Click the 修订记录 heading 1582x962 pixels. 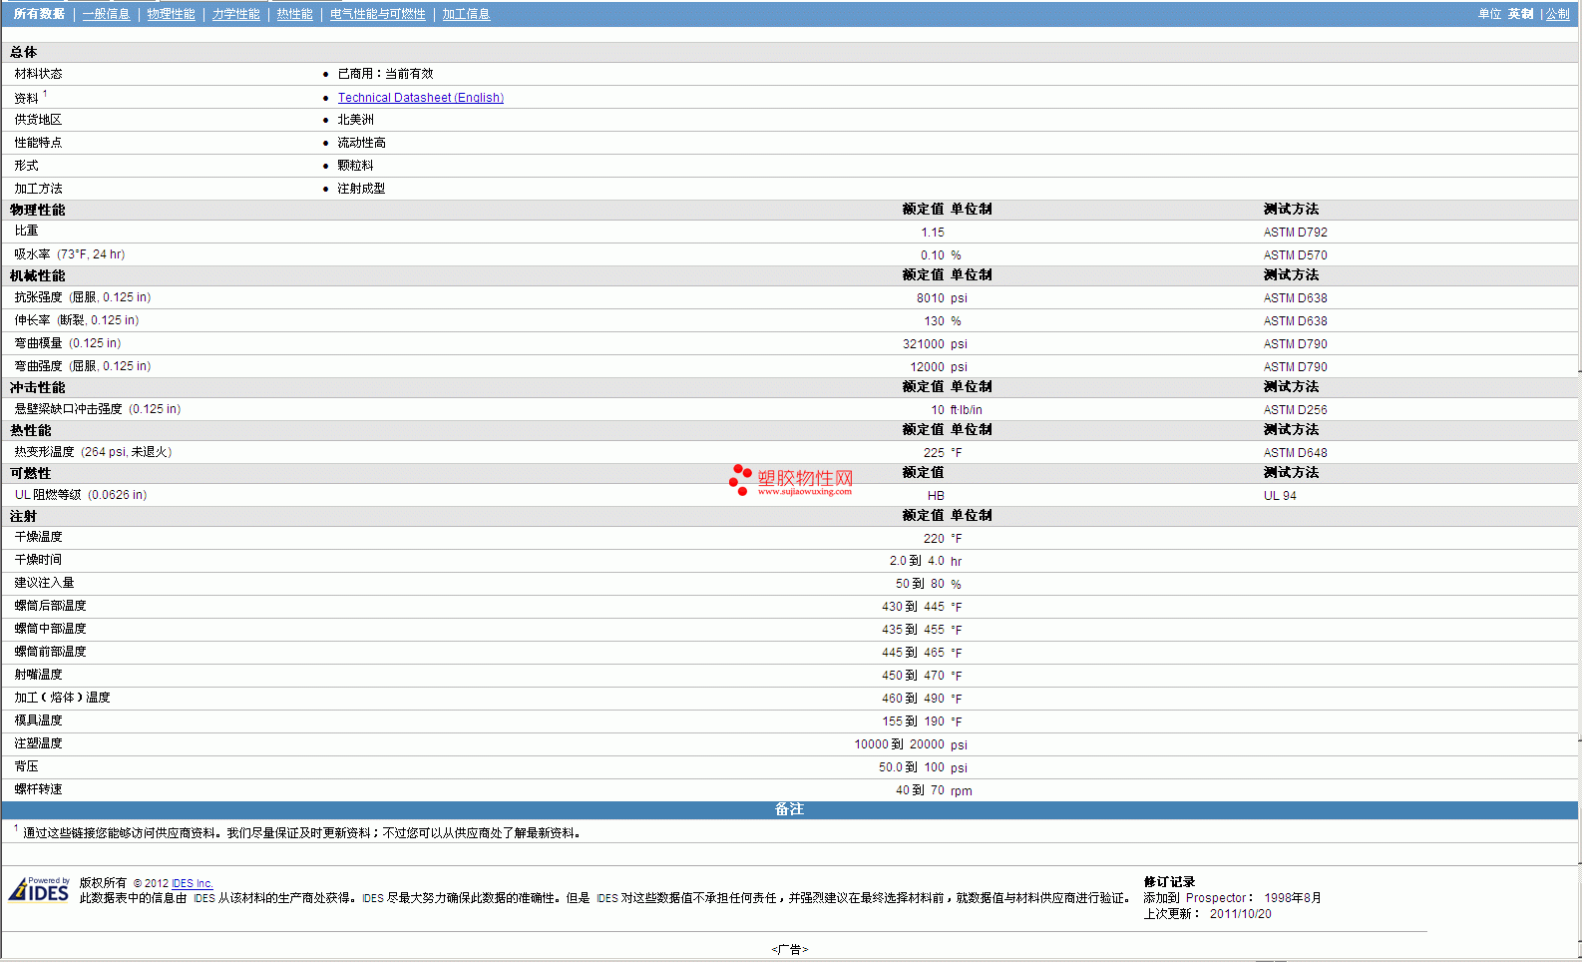pyautogui.click(x=1169, y=882)
